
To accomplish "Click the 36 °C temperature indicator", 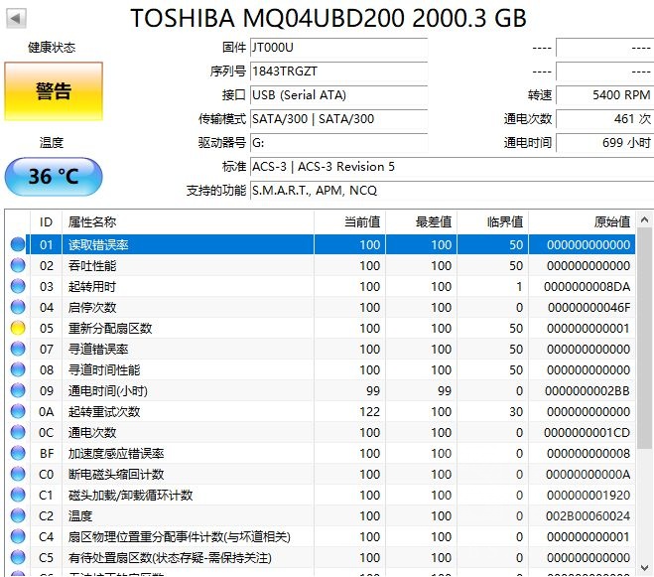I will pos(54,177).
